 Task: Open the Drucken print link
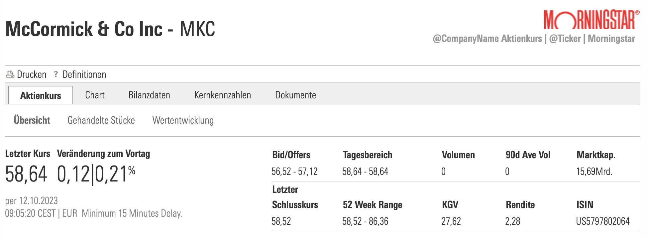coord(32,74)
